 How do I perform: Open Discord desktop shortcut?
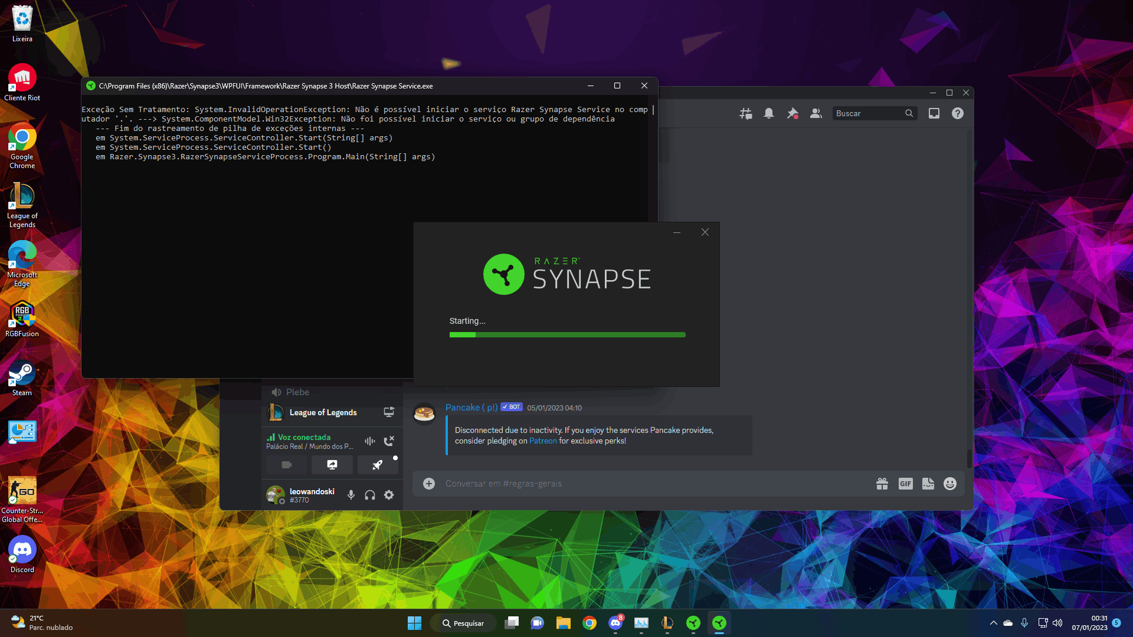tap(22, 554)
